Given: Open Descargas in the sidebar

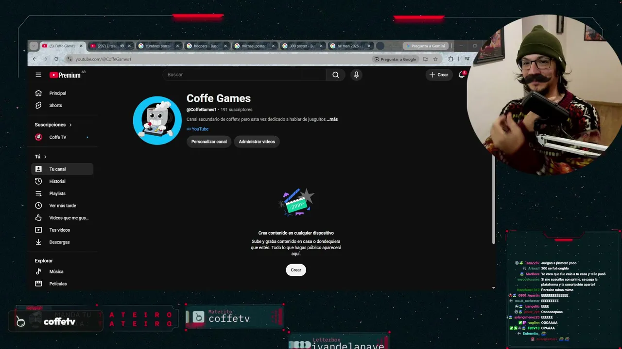Looking at the screenshot, I should [62, 242].
